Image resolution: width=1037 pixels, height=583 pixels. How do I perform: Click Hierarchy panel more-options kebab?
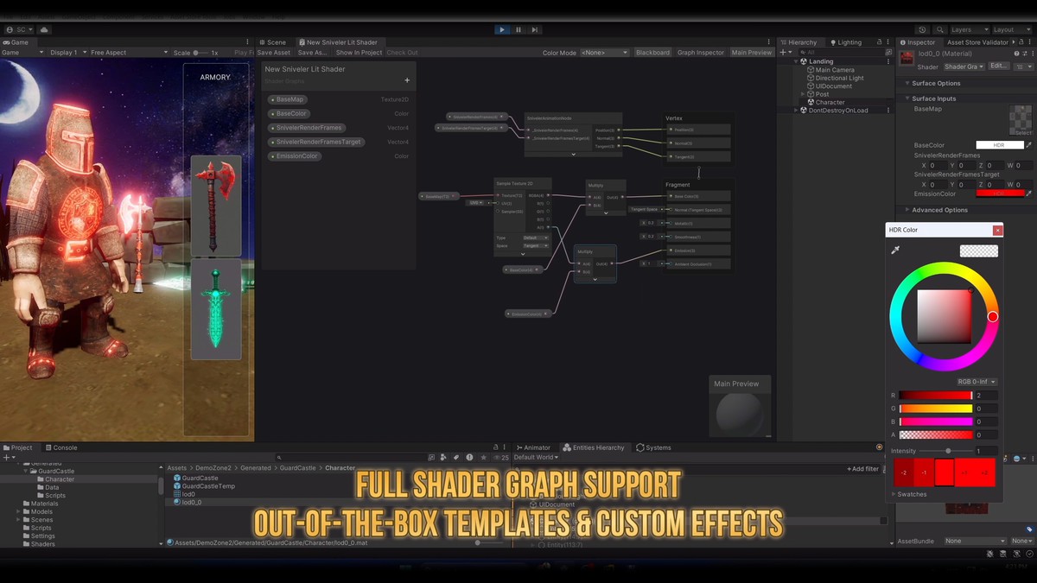(887, 41)
